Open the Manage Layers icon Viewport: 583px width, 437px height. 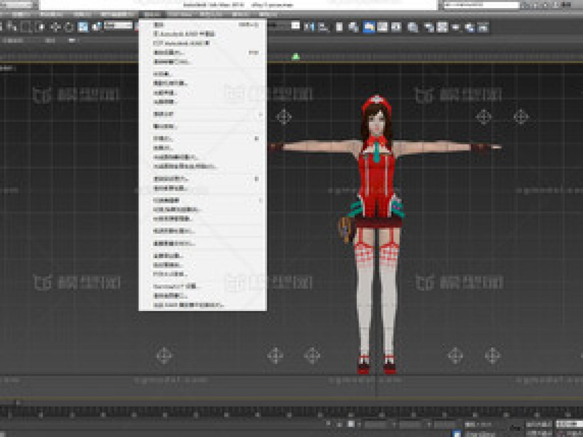pyautogui.click(x=353, y=27)
